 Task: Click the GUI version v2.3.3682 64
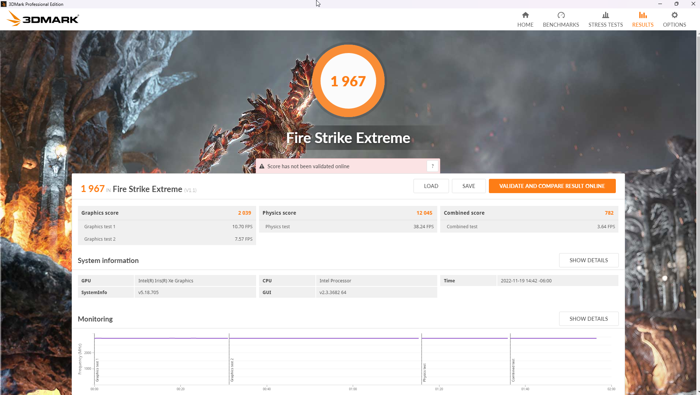pyautogui.click(x=333, y=292)
